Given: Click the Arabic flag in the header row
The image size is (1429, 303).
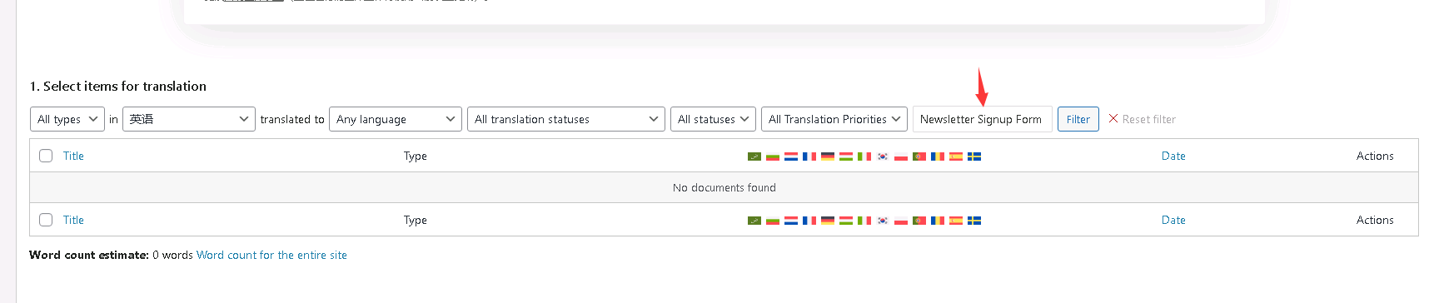Looking at the screenshot, I should pos(754,156).
